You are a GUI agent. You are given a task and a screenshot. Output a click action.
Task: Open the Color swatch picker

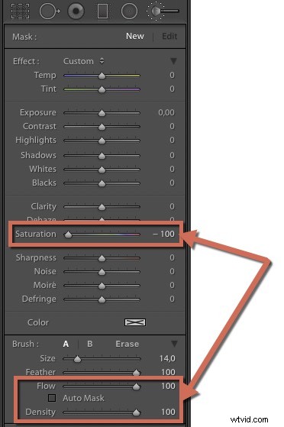tap(135, 322)
